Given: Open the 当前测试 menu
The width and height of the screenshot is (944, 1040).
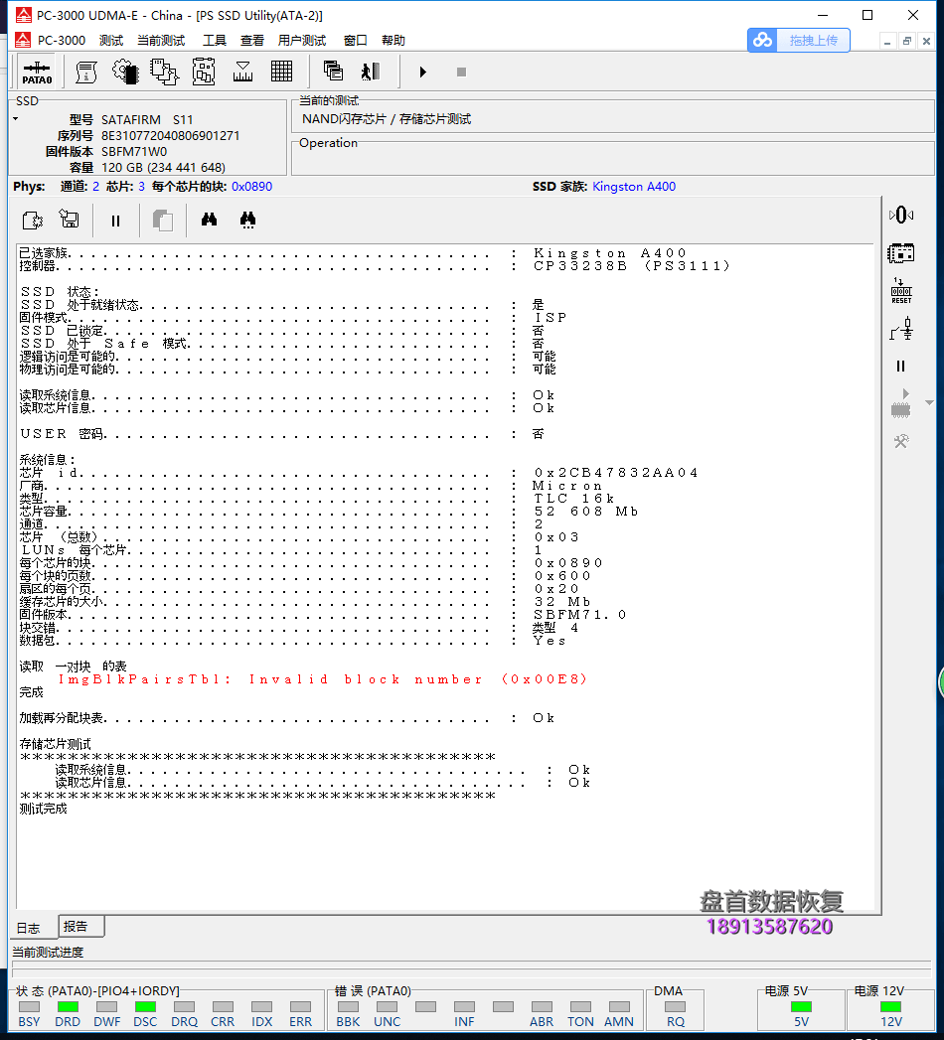Looking at the screenshot, I should pyautogui.click(x=161, y=41).
